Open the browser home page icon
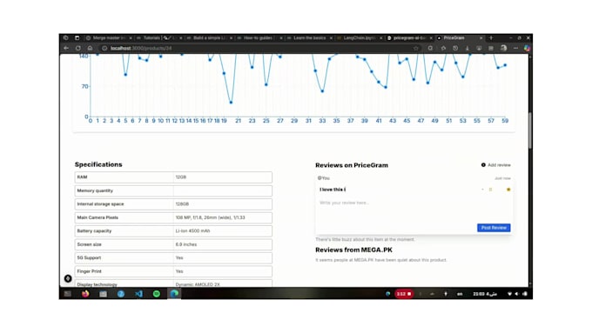 point(90,49)
